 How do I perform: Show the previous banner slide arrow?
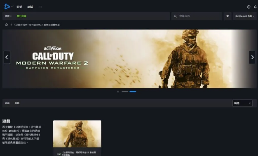[7, 57]
